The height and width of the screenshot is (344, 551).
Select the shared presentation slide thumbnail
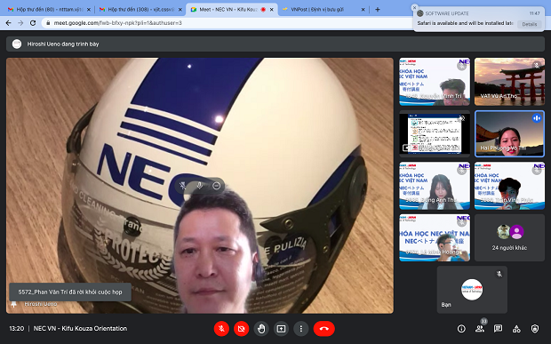pyautogui.click(x=435, y=133)
